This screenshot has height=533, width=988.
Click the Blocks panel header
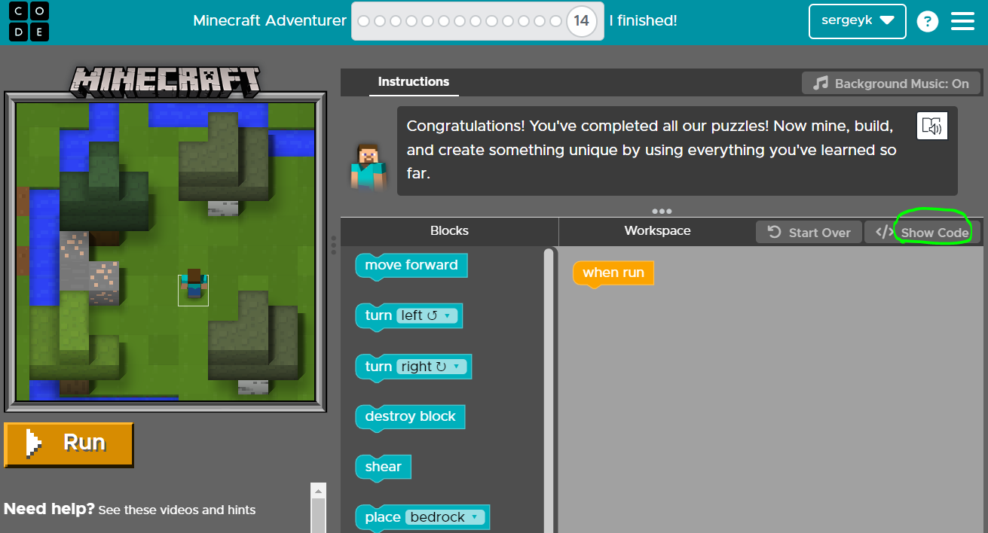449,231
